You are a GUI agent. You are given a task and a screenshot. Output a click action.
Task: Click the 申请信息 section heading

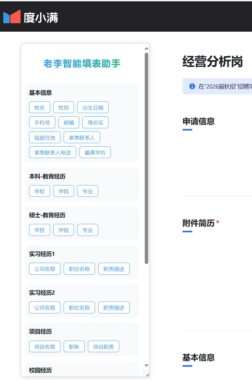click(x=198, y=121)
